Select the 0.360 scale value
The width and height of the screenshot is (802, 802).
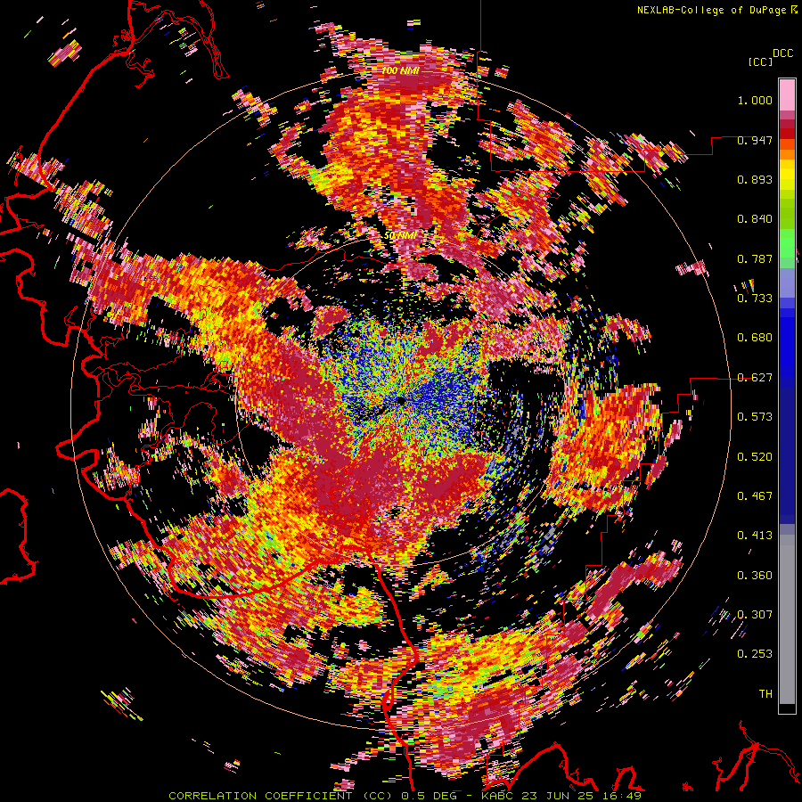(755, 576)
